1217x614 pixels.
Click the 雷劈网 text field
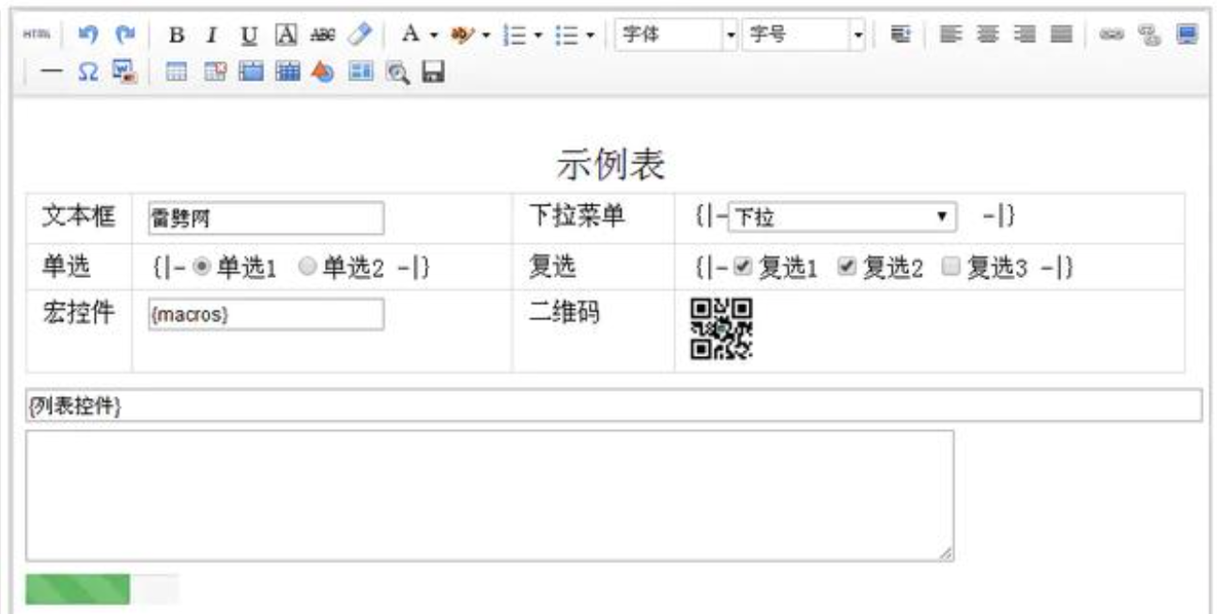coord(266,218)
